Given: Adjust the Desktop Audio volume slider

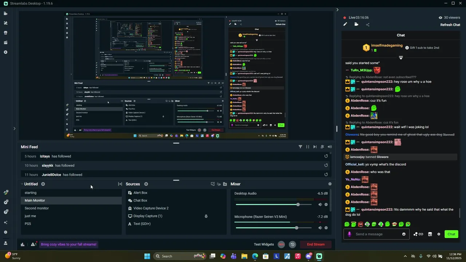Looking at the screenshot, I should 273,205.
